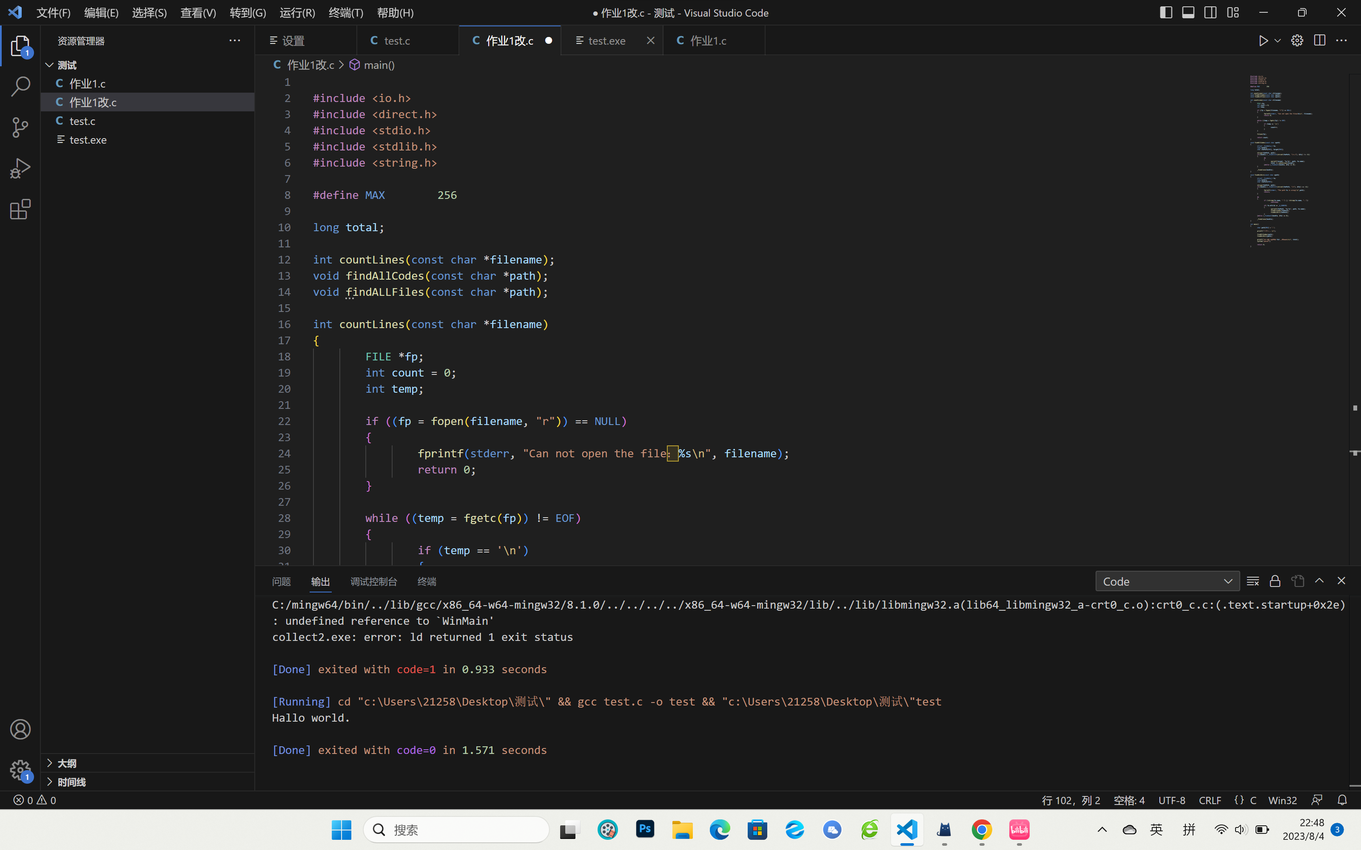The image size is (1361, 850).
Task: Click the editor settings gear icon
Action: [1297, 40]
